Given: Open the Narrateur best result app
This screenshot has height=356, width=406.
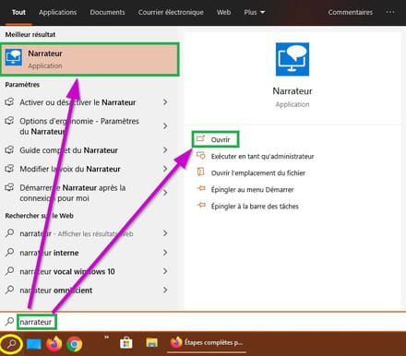Looking at the screenshot, I should tap(90, 59).
